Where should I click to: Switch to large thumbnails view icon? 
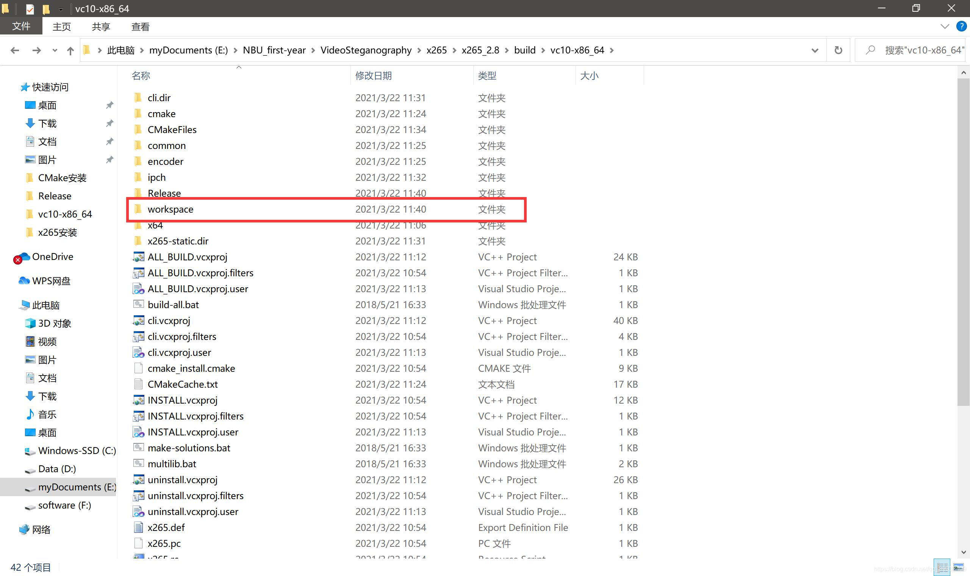pos(958,567)
